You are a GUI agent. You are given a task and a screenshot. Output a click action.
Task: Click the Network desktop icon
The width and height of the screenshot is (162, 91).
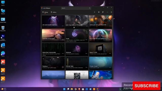(x=3, y=12)
